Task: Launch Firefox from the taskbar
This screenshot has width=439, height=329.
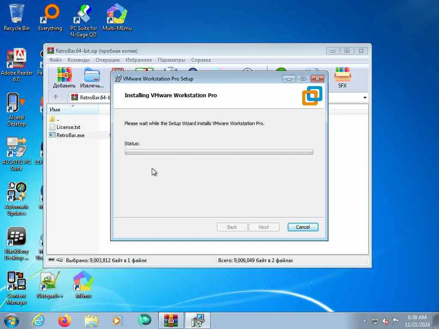Action: [x=64, y=320]
